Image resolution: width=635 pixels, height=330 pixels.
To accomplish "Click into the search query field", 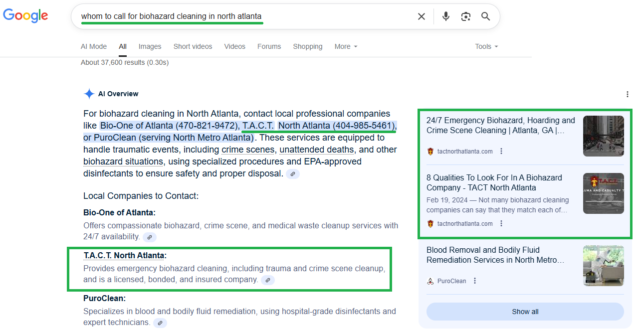I will pos(244,16).
